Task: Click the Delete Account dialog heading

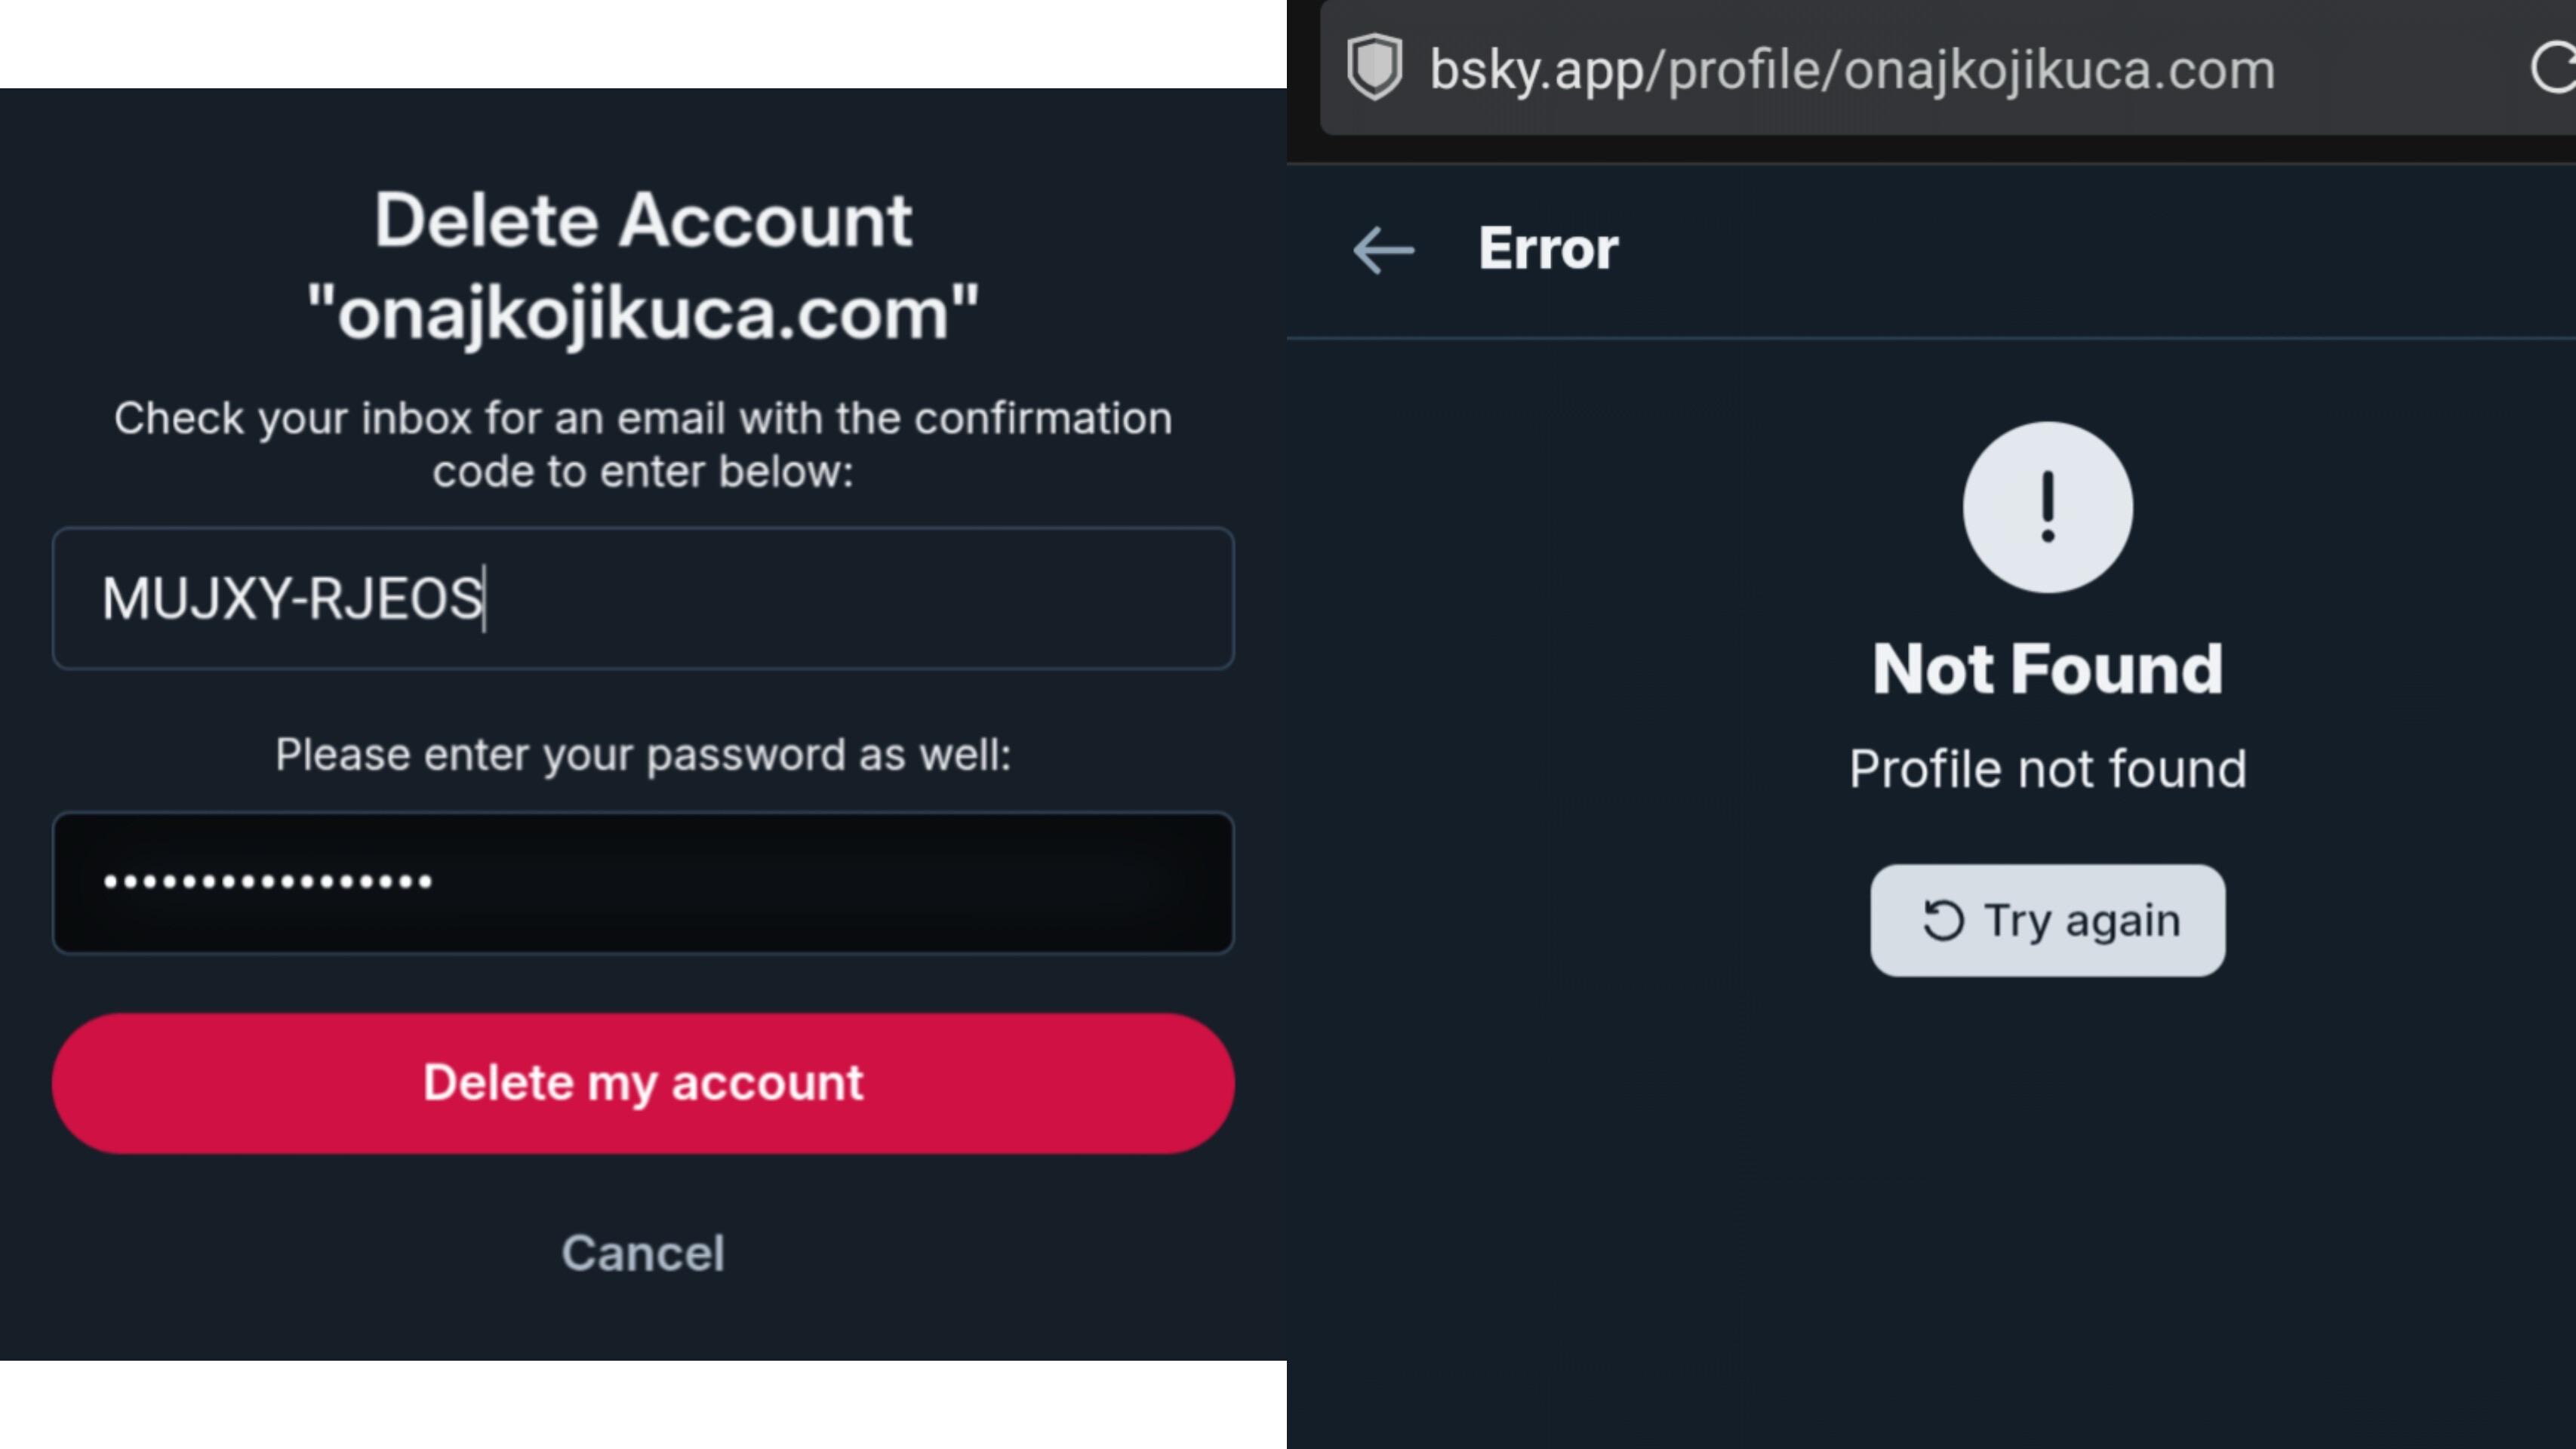Action: click(x=643, y=220)
